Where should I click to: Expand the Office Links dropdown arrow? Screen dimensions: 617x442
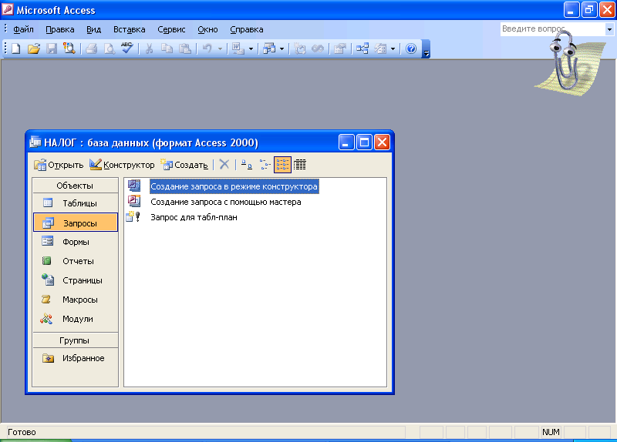coord(251,49)
